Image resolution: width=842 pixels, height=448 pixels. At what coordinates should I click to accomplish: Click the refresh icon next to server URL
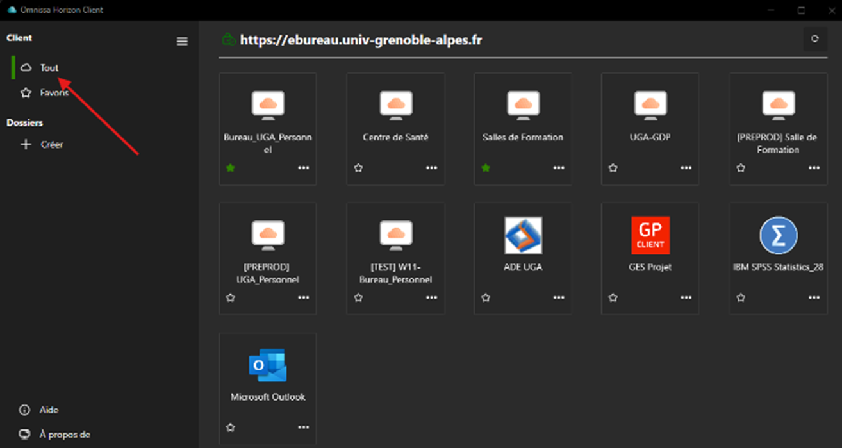pyautogui.click(x=815, y=39)
